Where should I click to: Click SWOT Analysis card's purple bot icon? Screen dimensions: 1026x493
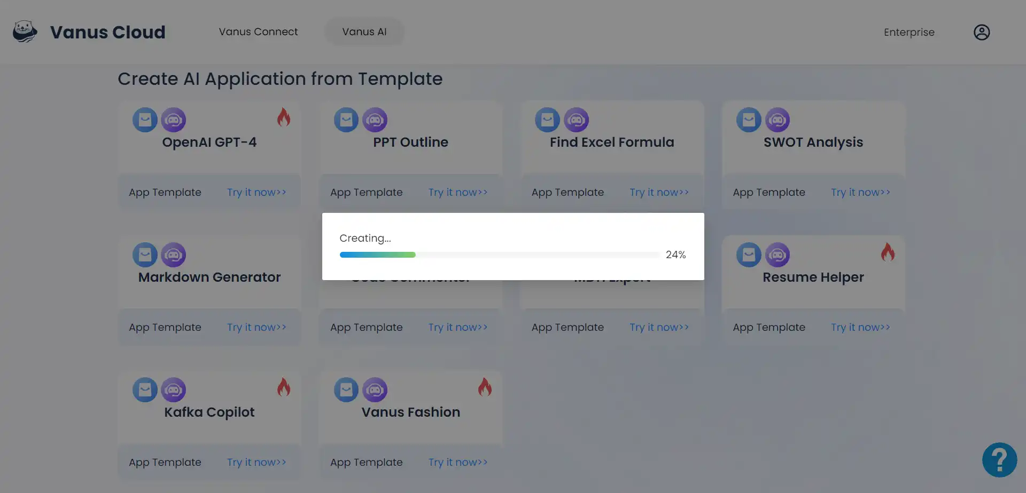click(x=778, y=120)
